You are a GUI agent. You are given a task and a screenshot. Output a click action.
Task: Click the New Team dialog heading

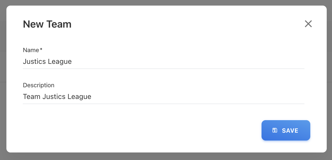pos(47,24)
